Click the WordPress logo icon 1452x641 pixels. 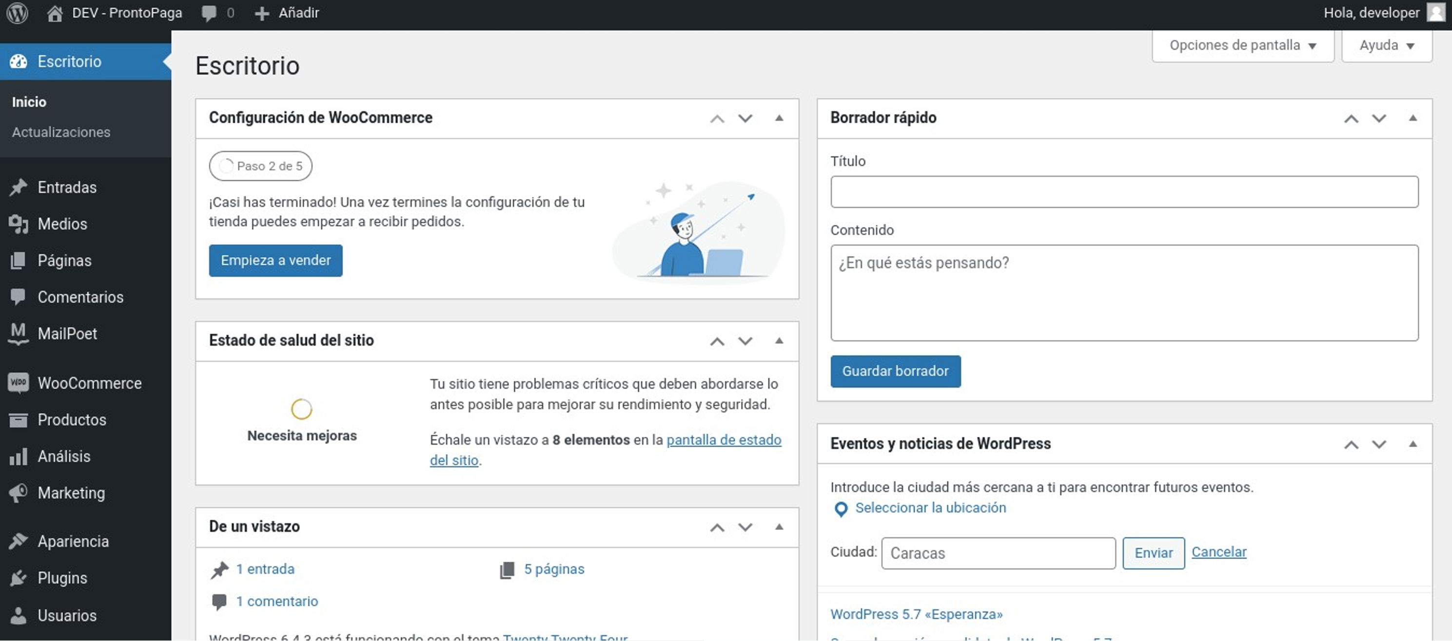click(x=18, y=12)
